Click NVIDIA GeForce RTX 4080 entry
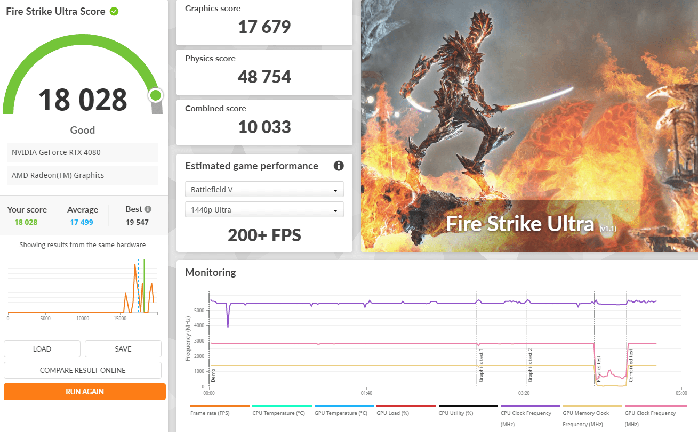 coord(83,152)
